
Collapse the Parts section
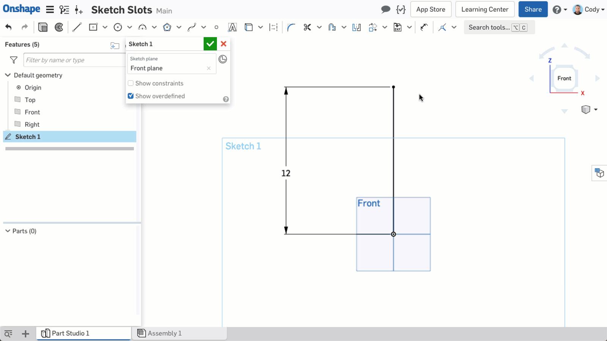pyautogui.click(x=7, y=231)
